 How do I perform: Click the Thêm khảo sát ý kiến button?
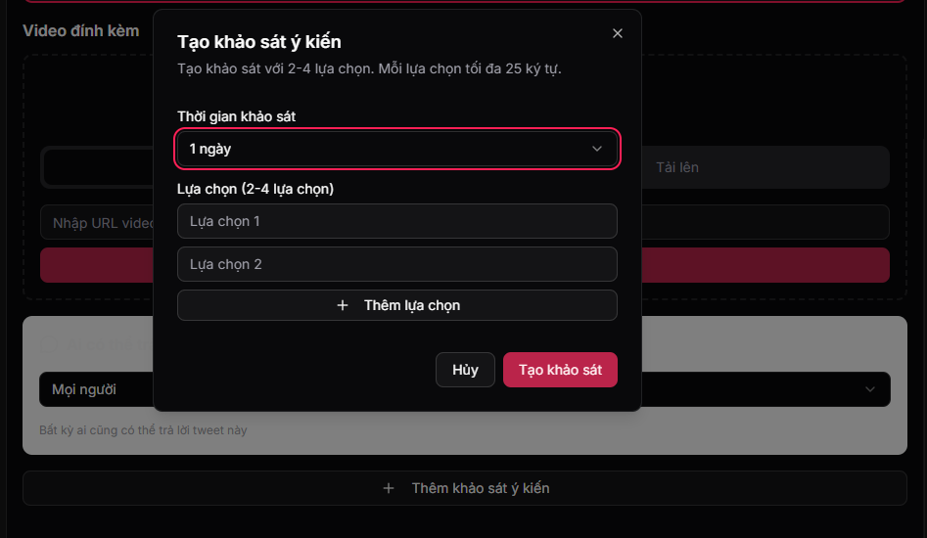[x=465, y=488]
